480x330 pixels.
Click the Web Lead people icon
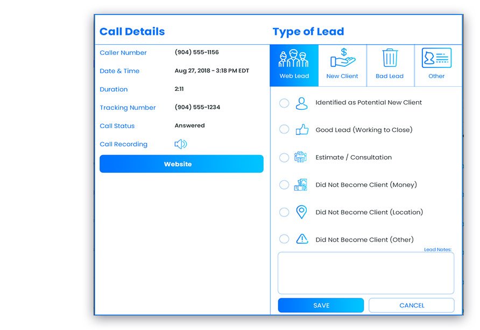294,59
